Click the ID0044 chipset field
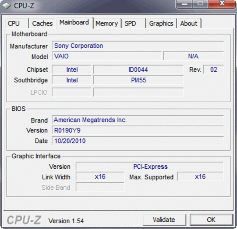Image resolution: width=237 pixels, height=229 pixels. tap(138, 69)
